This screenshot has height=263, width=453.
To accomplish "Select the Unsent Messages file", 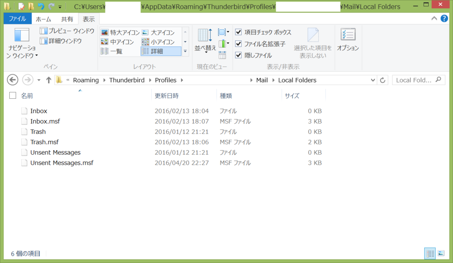I will [55, 153].
